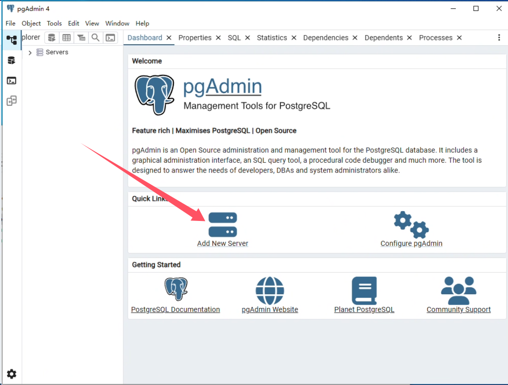Click the PSQL Tool toolbar icon
This screenshot has width=508, height=385.
click(111, 38)
